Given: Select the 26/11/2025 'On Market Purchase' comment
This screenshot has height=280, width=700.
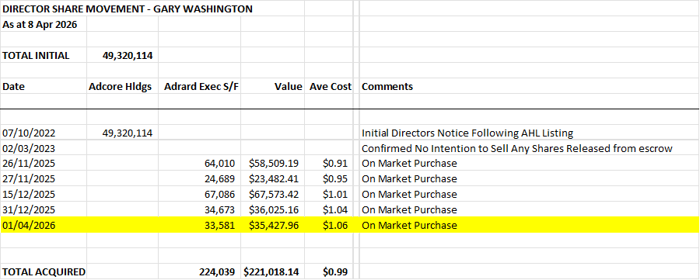Looking at the screenshot, I should tap(409, 164).
